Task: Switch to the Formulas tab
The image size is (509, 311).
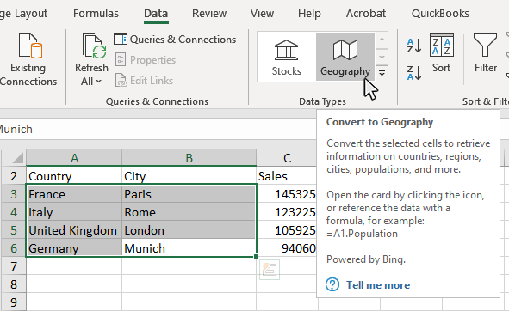Action: pyautogui.click(x=96, y=14)
